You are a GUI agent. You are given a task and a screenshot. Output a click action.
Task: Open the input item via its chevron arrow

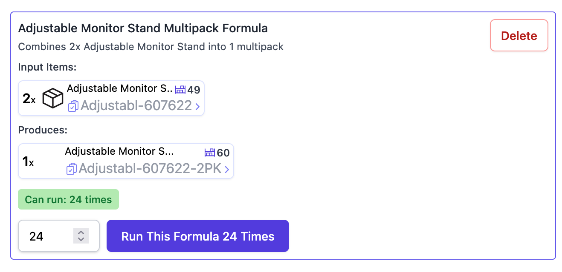point(197,106)
